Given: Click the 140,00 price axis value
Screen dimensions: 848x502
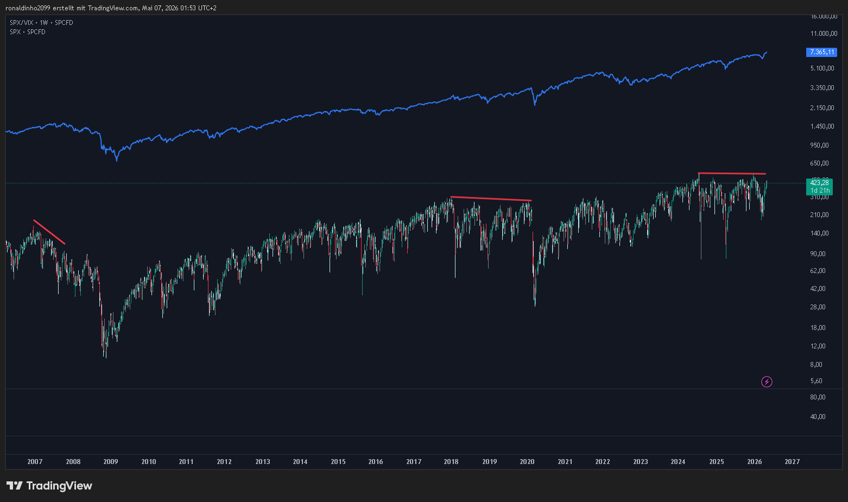Looking at the screenshot, I should (820, 233).
